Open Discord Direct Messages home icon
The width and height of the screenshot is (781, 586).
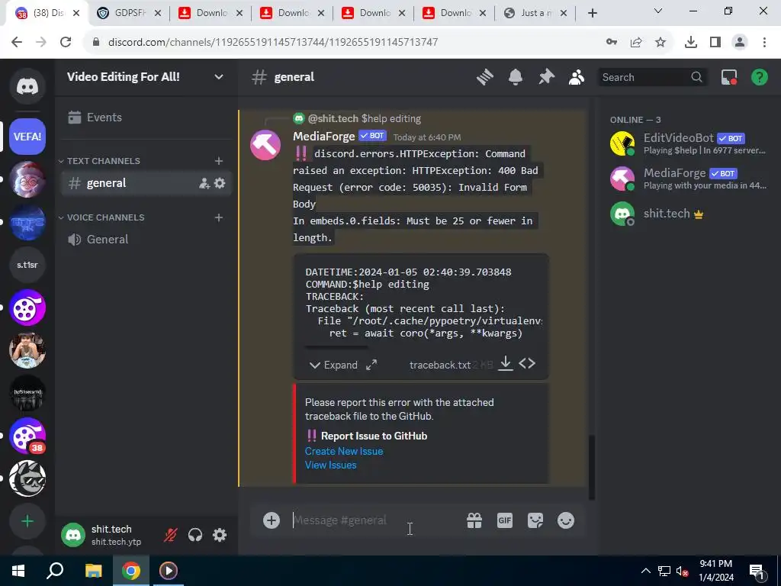coord(27,86)
